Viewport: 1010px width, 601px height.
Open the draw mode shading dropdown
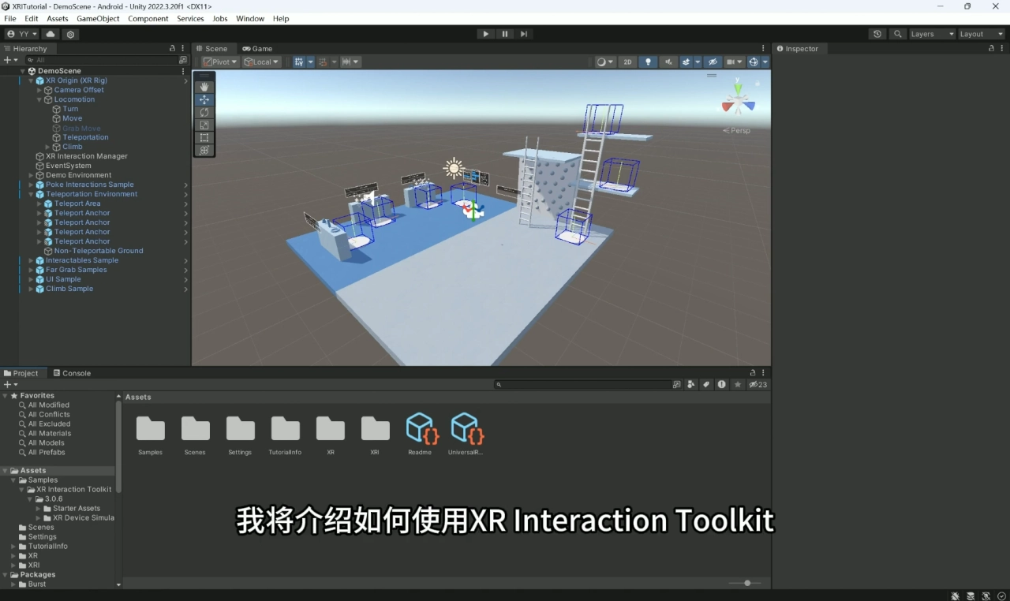click(604, 62)
